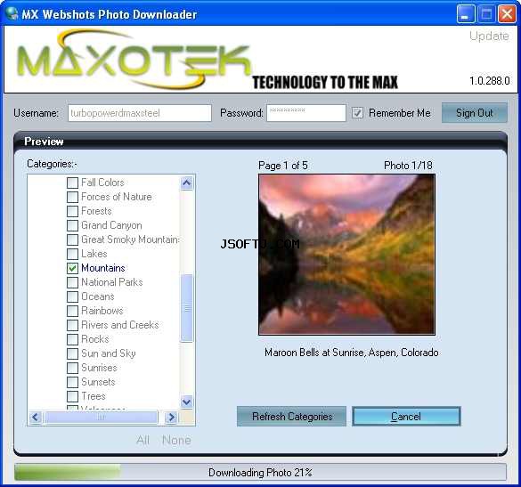Select the Rocks checkbox
521x487 pixels.
click(72, 339)
